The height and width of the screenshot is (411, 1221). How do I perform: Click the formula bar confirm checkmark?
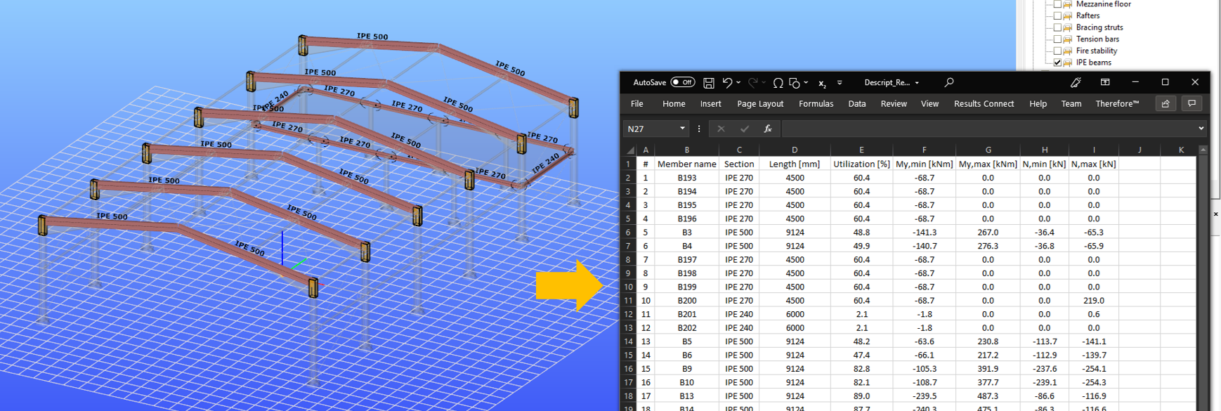pyautogui.click(x=744, y=129)
